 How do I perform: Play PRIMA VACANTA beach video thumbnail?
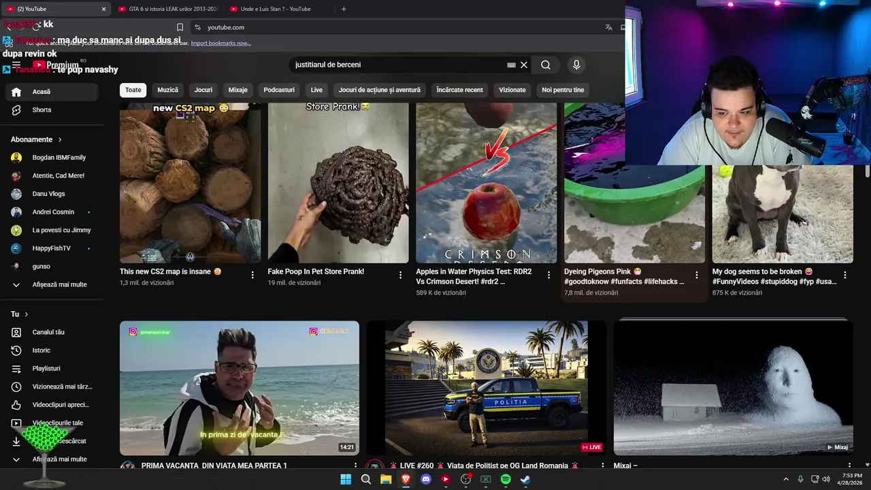tap(240, 388)
